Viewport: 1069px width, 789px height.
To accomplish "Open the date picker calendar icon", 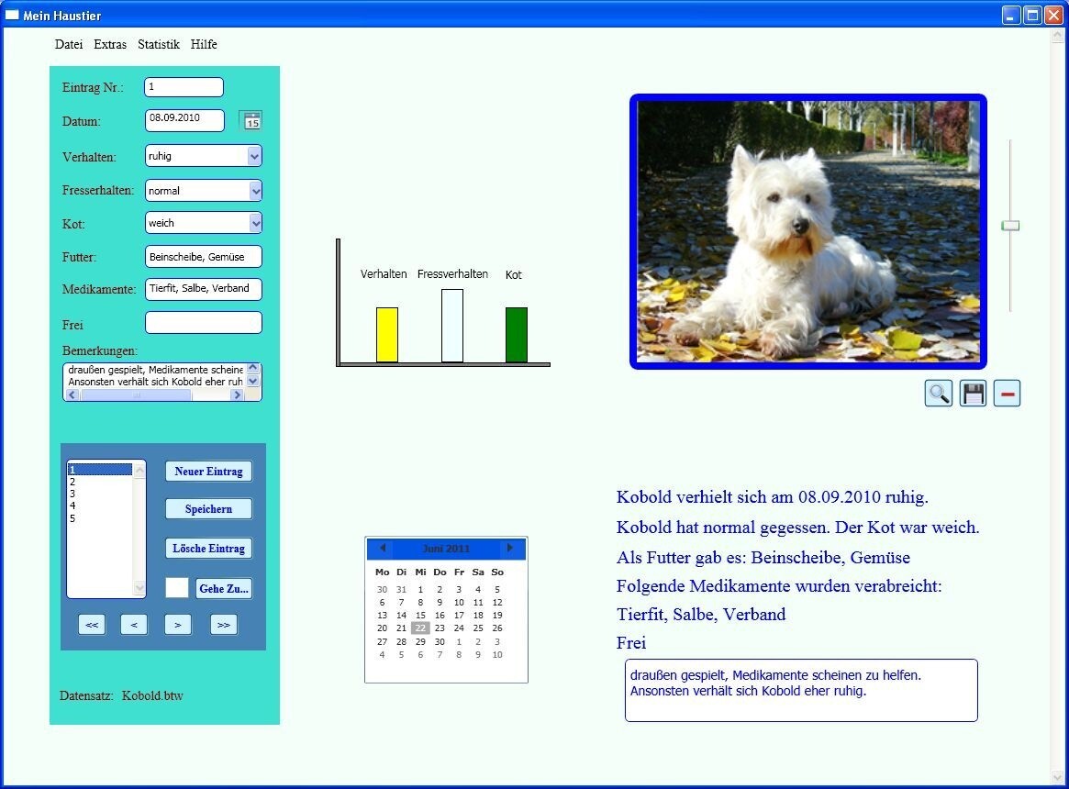I will pos(251,121).
